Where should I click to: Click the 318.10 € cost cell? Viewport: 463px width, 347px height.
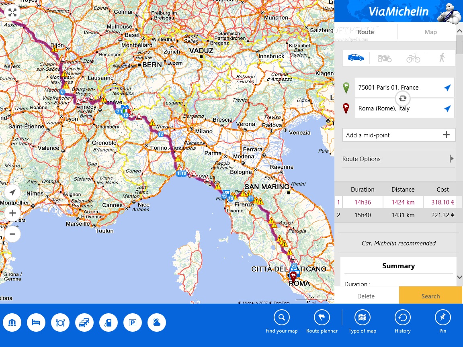coord(443,202)
